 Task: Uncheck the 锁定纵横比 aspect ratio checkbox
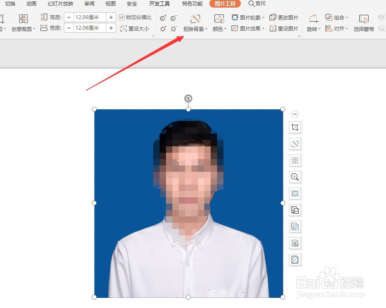coord(122,17)
